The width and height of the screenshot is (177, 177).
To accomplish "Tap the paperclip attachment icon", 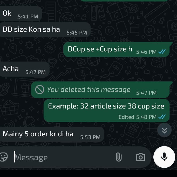I will (x=119, y=157).
